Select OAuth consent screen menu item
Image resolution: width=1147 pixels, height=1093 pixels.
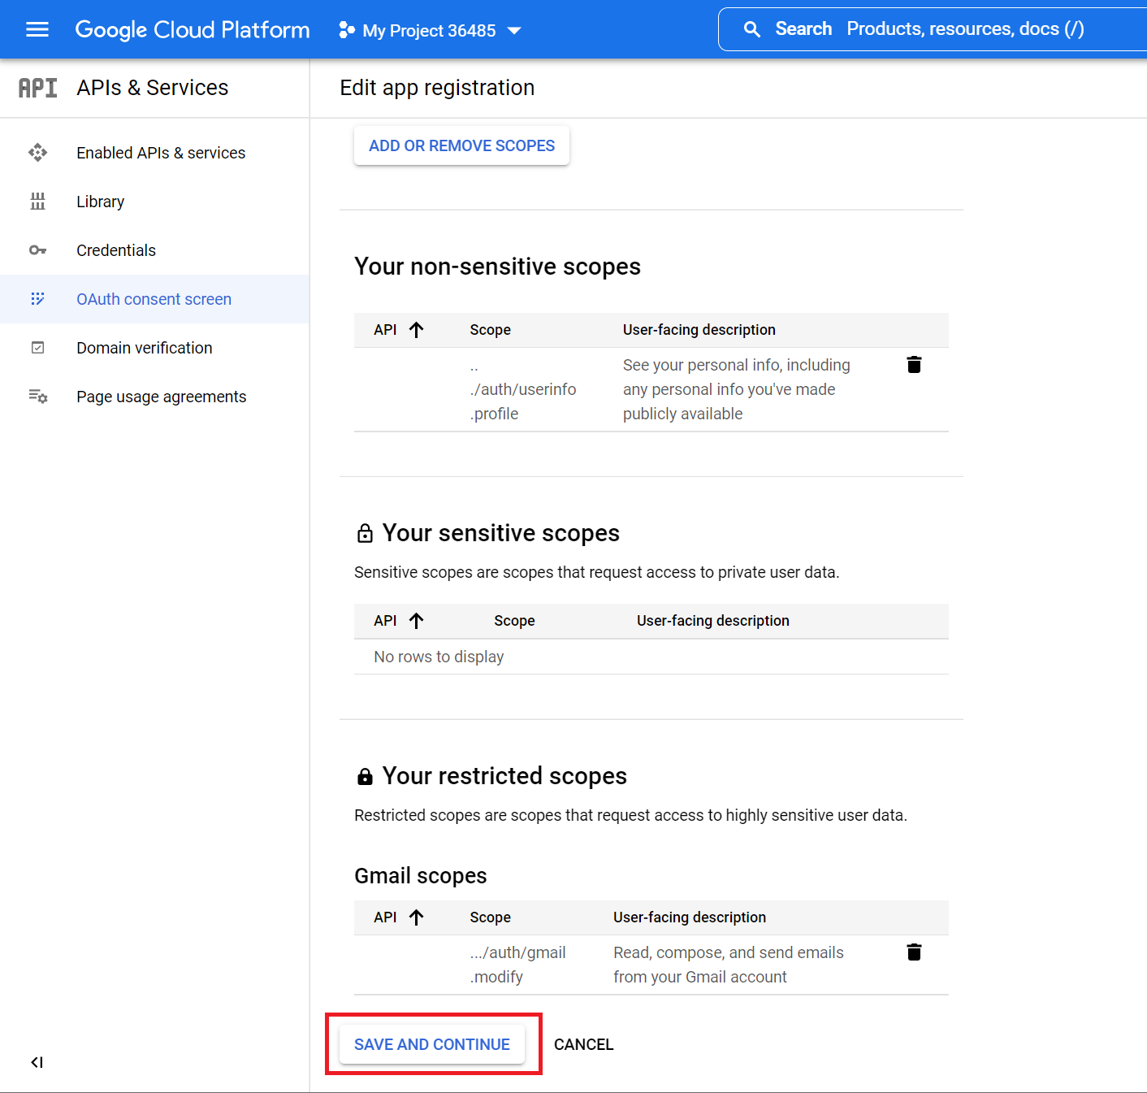tap(154, 299)
